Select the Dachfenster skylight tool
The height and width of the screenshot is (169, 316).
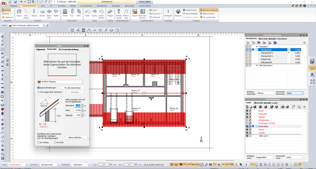tap(102, 13)
